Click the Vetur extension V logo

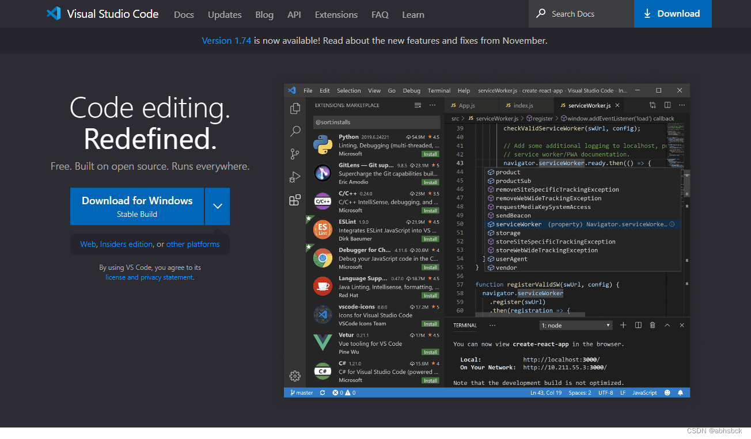pyautogui.click(x=323, y=343)
